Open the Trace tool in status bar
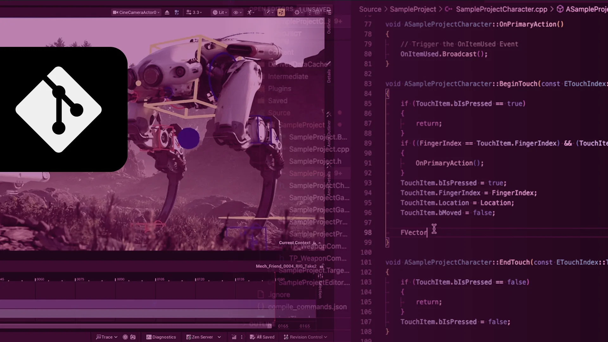 (x=106, y=337)
